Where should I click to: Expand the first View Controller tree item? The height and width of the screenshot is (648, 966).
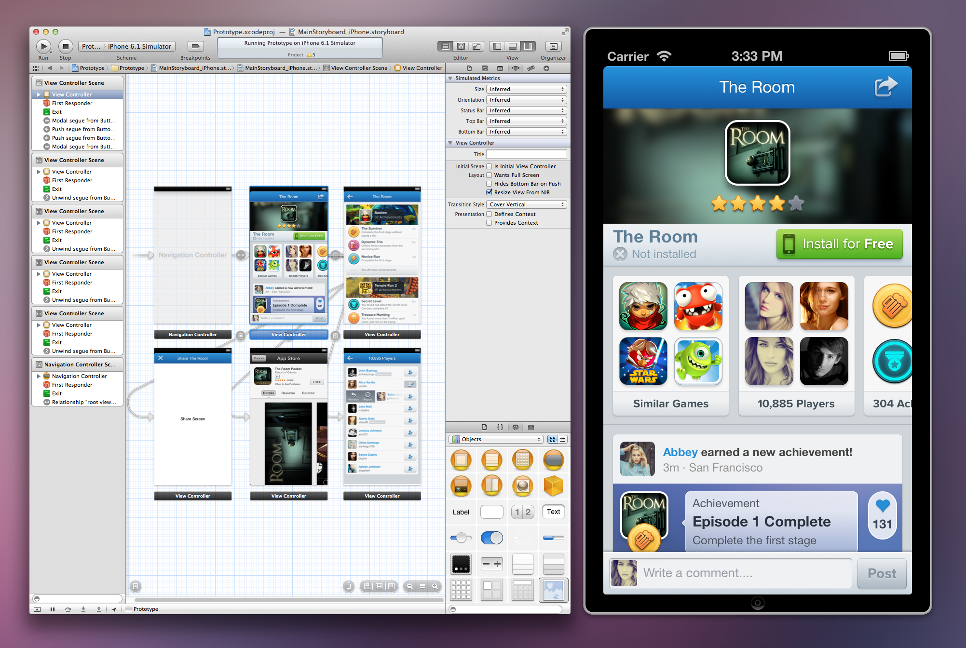pyautogui.click(x=39, y=94)
